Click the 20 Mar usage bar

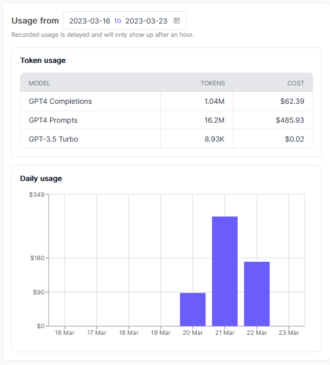(193, 309)
